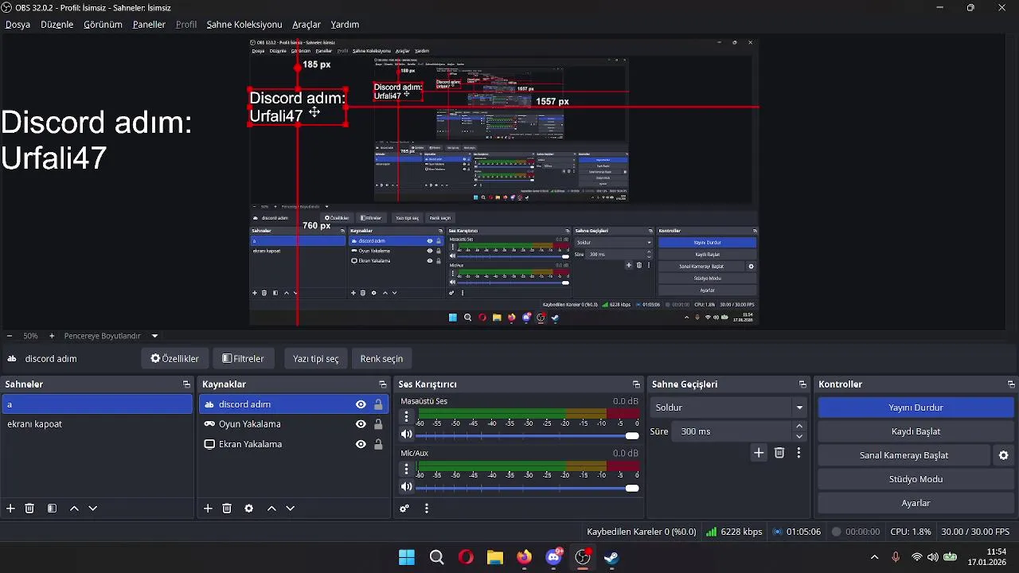Click Masaüstü Ses volume slider handle
This screenshot has width=1019, height=573.
[x=632, y=435]
